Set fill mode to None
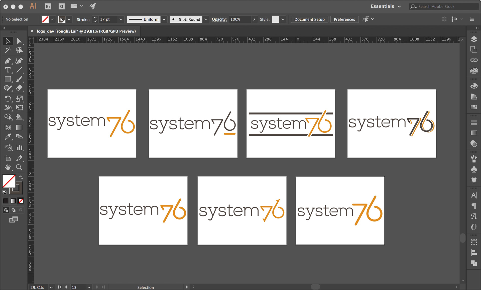 21,201
